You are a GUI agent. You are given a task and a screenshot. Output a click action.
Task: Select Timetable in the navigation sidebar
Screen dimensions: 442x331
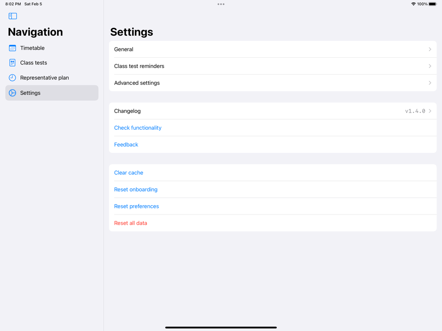tap(32, 48)
